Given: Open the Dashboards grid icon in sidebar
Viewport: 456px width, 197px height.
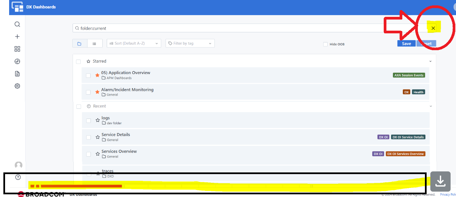Looking at the screenshot, I should click(x=17, y=49).
